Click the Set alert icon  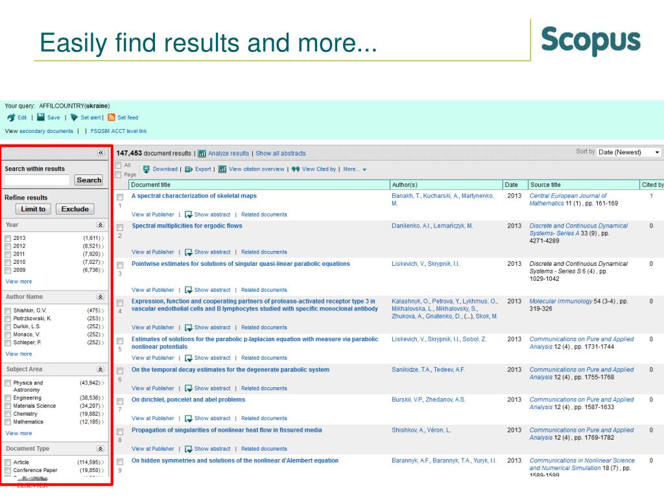pos(74,117)
